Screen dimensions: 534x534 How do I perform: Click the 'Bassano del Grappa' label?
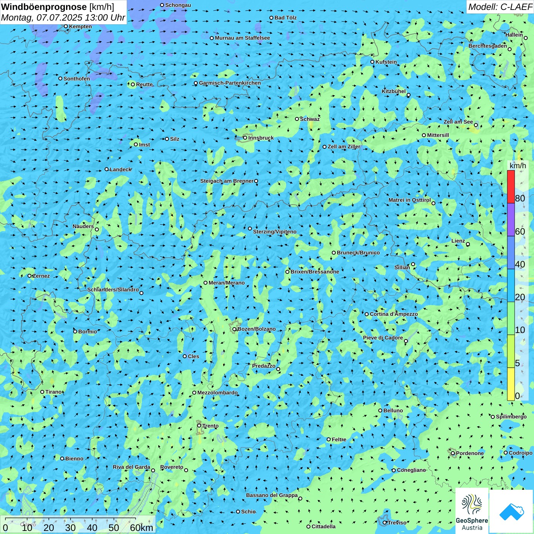(272, 495)
